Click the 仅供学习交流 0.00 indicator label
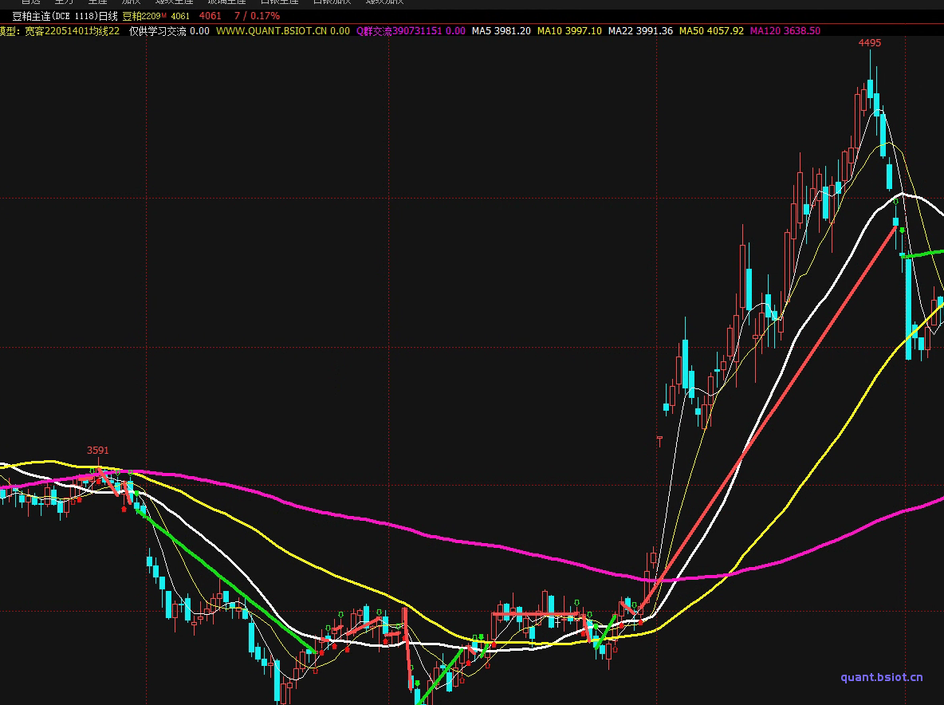 [x=169, y=31]
